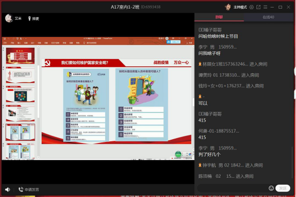
Task: Click the chat message input field
Action: [x=232, y=188]
